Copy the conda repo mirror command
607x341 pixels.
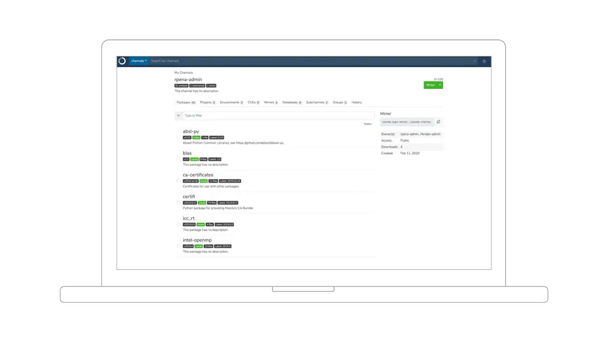[439, 122]
